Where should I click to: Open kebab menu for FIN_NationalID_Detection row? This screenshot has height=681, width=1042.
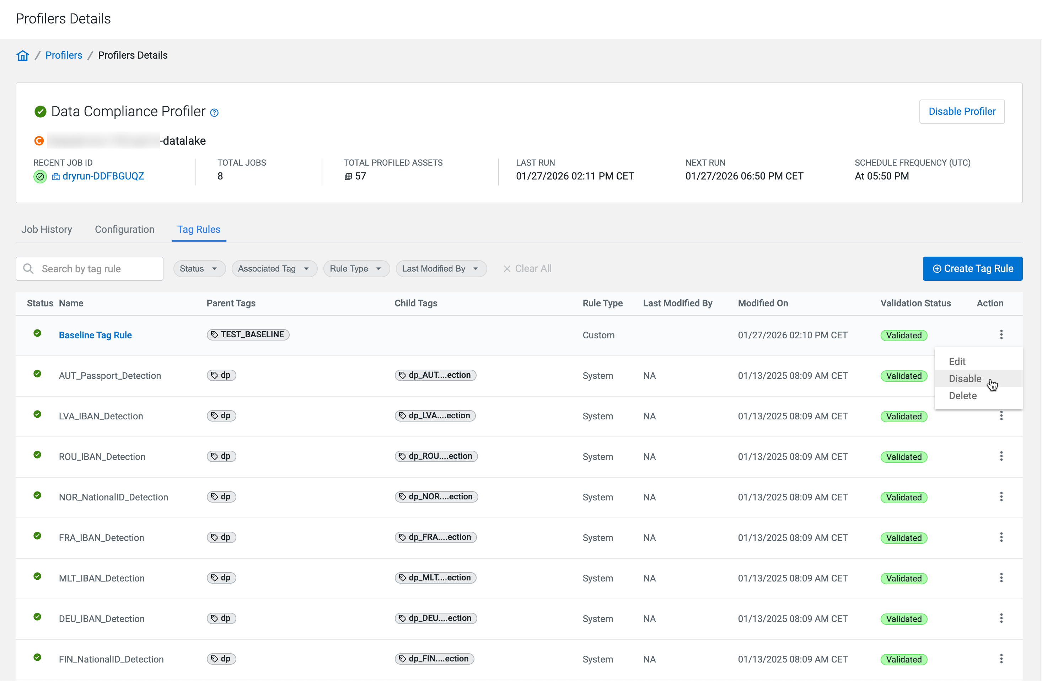coord(1001,659)
